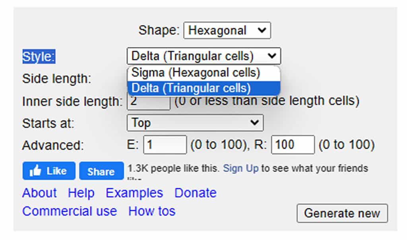Open the Examples link

click(134, 193)
